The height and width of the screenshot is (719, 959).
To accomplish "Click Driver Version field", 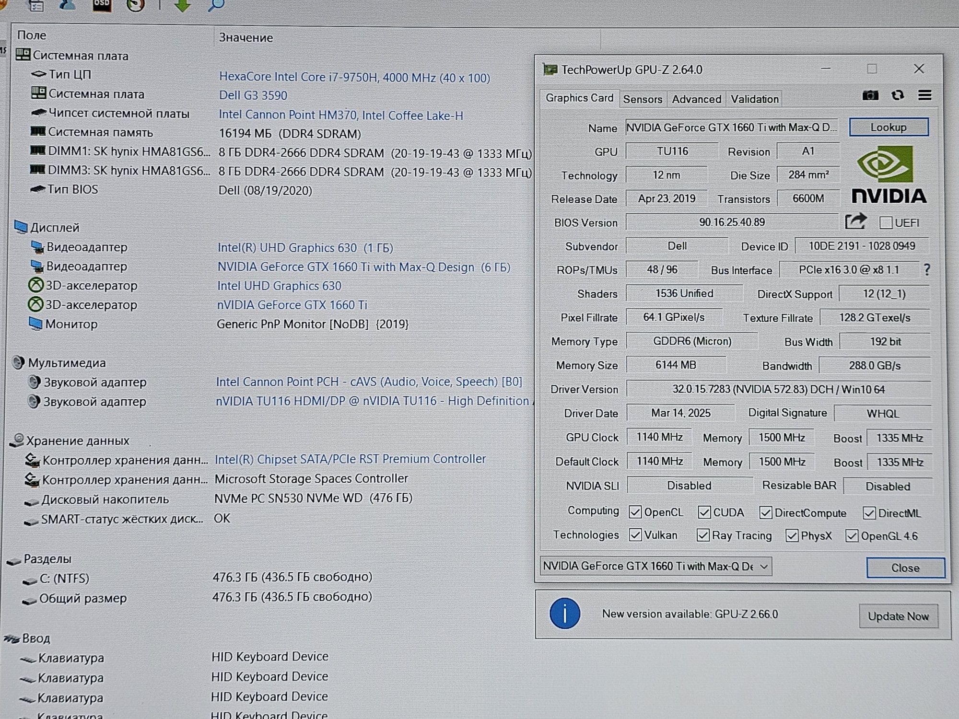I will (778, 389).
